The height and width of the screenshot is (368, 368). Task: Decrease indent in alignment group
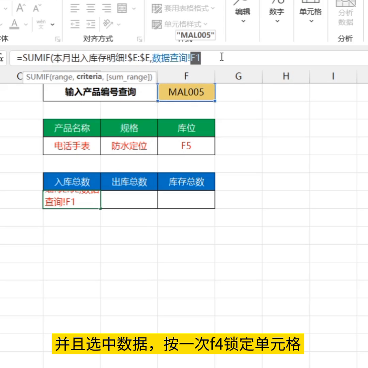tap(75, 24)
